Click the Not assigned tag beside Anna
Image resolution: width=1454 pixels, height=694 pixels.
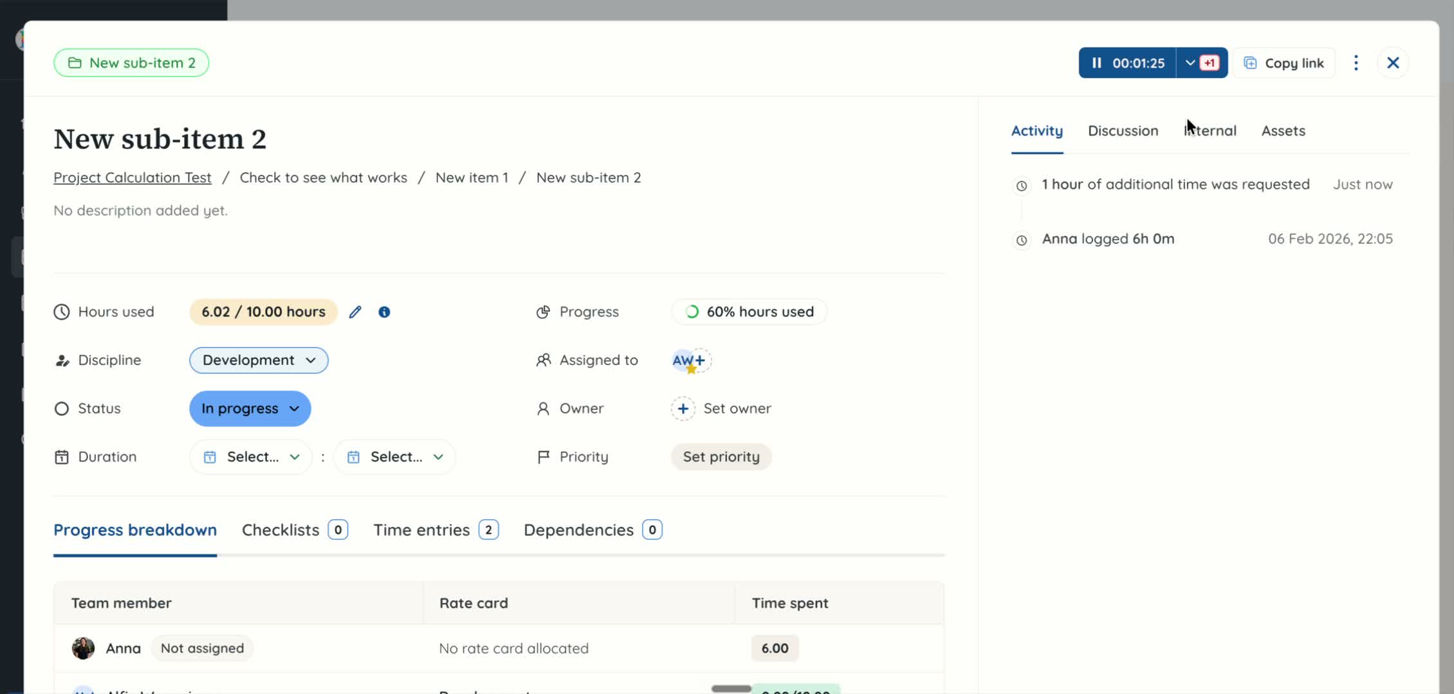202,648
